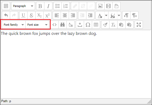Viewport: 152px width, 105px height.
Task: Click the unlink icon
Action: (x=83, y=6)
